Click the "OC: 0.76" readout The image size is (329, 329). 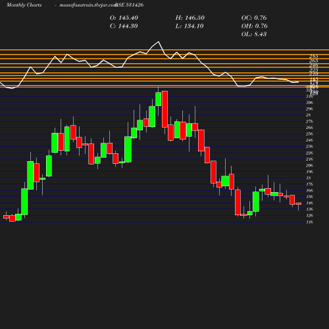tap(254, 18)
